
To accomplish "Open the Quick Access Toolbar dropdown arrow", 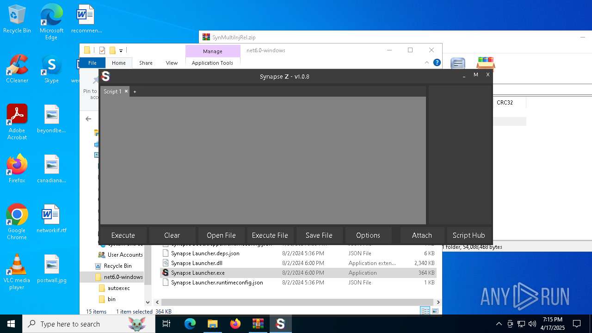I will (x=121, y=50).
